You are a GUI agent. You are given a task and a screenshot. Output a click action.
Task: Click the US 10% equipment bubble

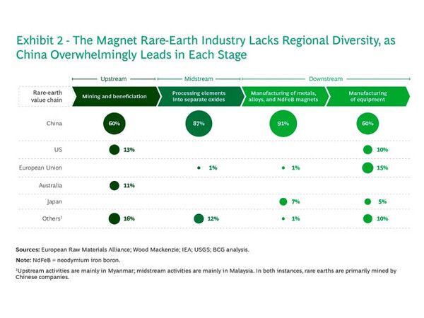[367, 150]
